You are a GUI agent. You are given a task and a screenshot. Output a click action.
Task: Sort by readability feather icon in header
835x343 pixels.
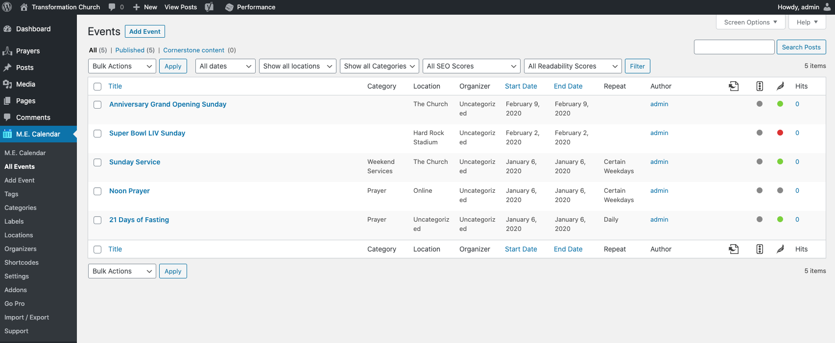click(780, 86)
